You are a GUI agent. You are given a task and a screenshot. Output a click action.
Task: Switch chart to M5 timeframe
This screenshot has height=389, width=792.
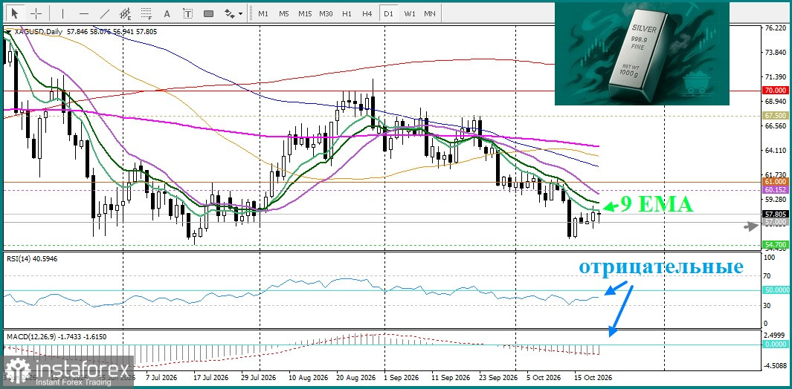(284, 13)
